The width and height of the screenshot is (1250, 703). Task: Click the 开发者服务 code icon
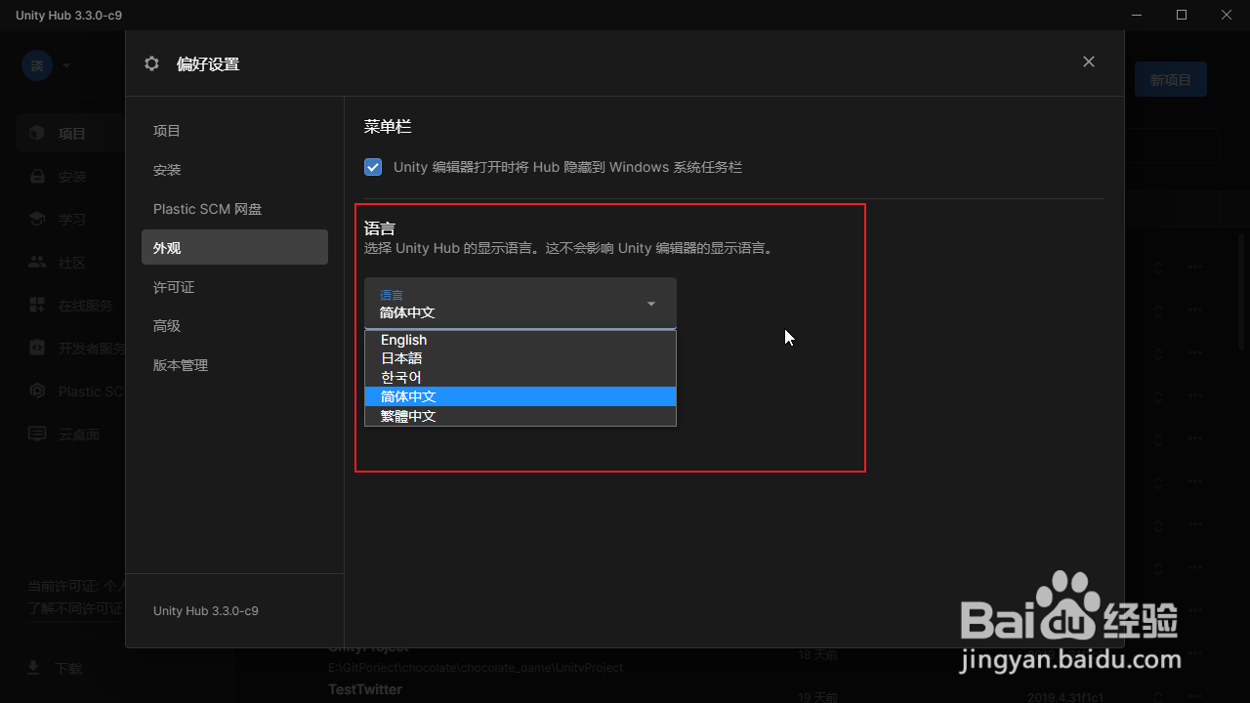(37, 349)
